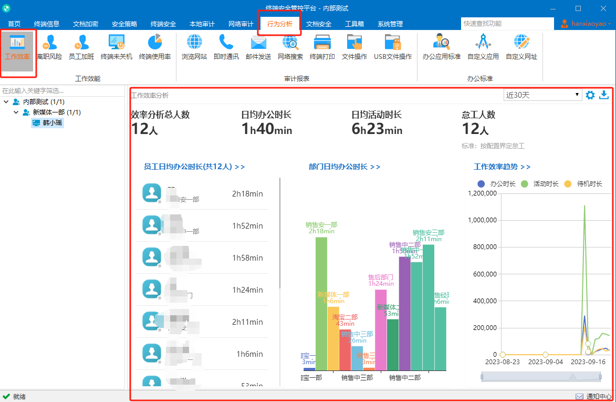Viewport: 616px width, 402px height.
Task: Open 终端未关机 terminal report
Action: (116, 47)
